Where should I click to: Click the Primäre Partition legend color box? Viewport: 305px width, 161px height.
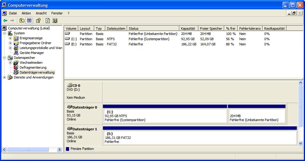pos(68,149)
